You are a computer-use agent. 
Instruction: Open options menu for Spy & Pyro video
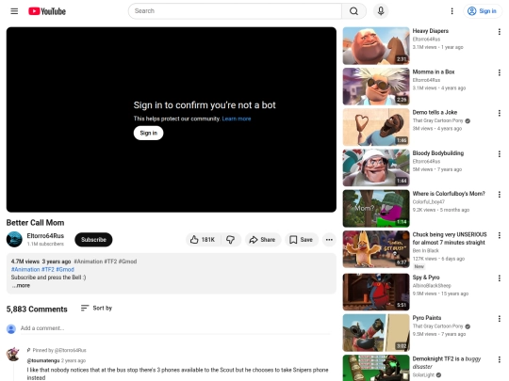coord(499,278)
